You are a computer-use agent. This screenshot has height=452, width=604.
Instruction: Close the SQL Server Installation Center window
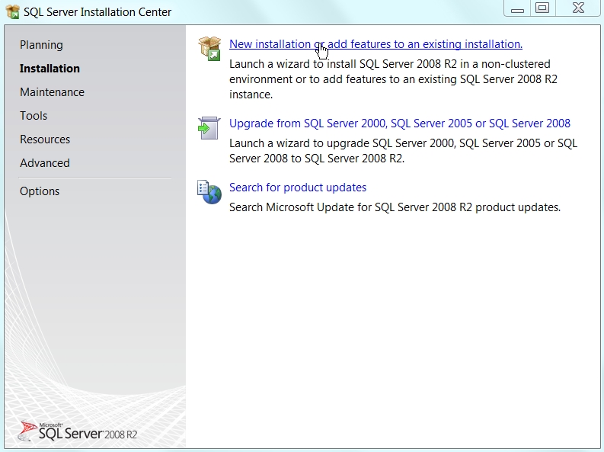pyautogui.click(x=578, y=8)
